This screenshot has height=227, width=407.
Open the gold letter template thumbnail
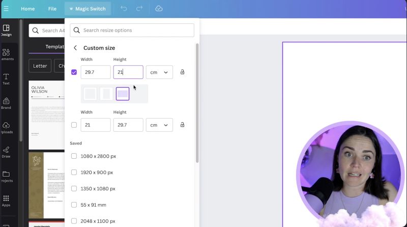47,185
